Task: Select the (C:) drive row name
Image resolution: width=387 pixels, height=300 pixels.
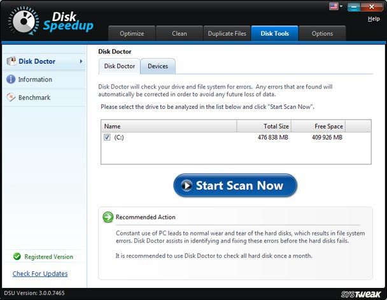Action: [x=119, y=138]
